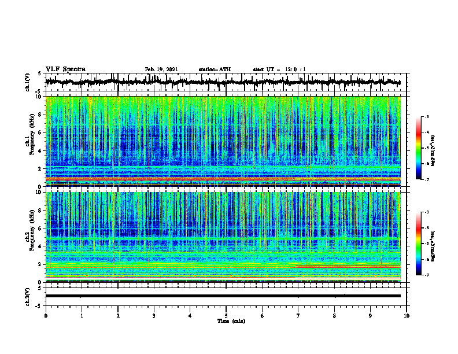Select the "Feb. 19, 2021" date label
Viewport: 458px width, 354px height.
tap(161, 69)
